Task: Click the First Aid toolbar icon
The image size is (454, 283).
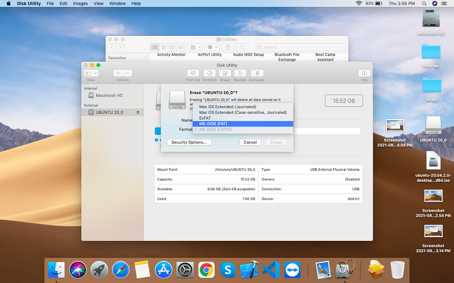Action: [193, 73]
